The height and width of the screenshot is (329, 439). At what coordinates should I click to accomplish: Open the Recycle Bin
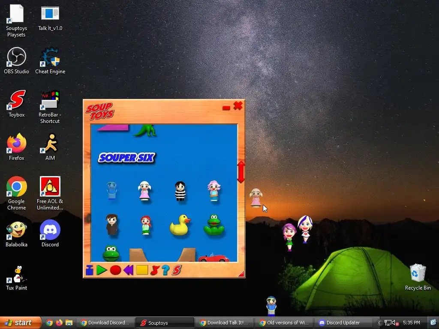pos(418,277)
